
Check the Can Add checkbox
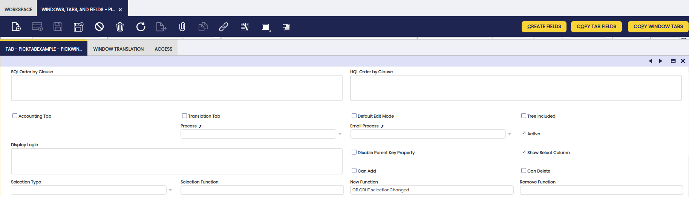click(x=354, y=171)
